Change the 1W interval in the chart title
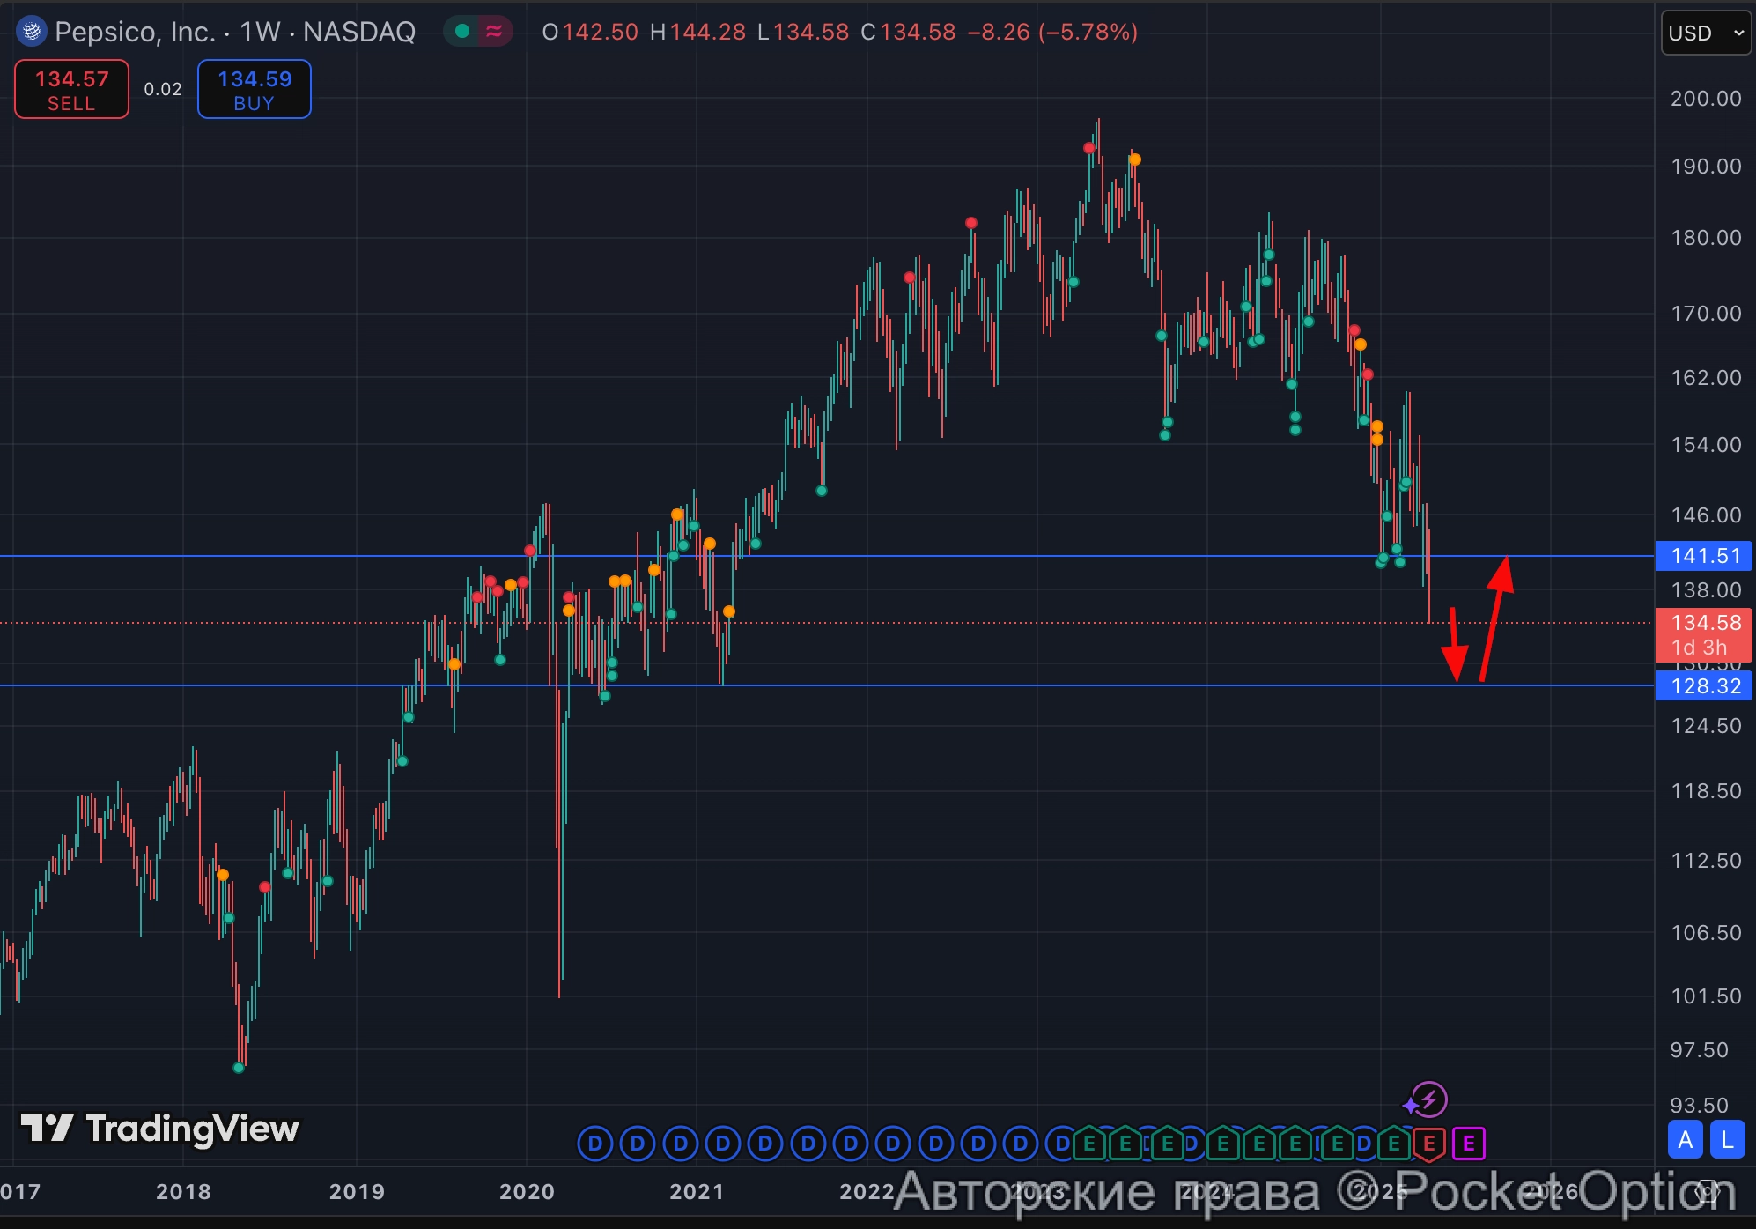This screenshot has height=1229, width=1756. 260,32
